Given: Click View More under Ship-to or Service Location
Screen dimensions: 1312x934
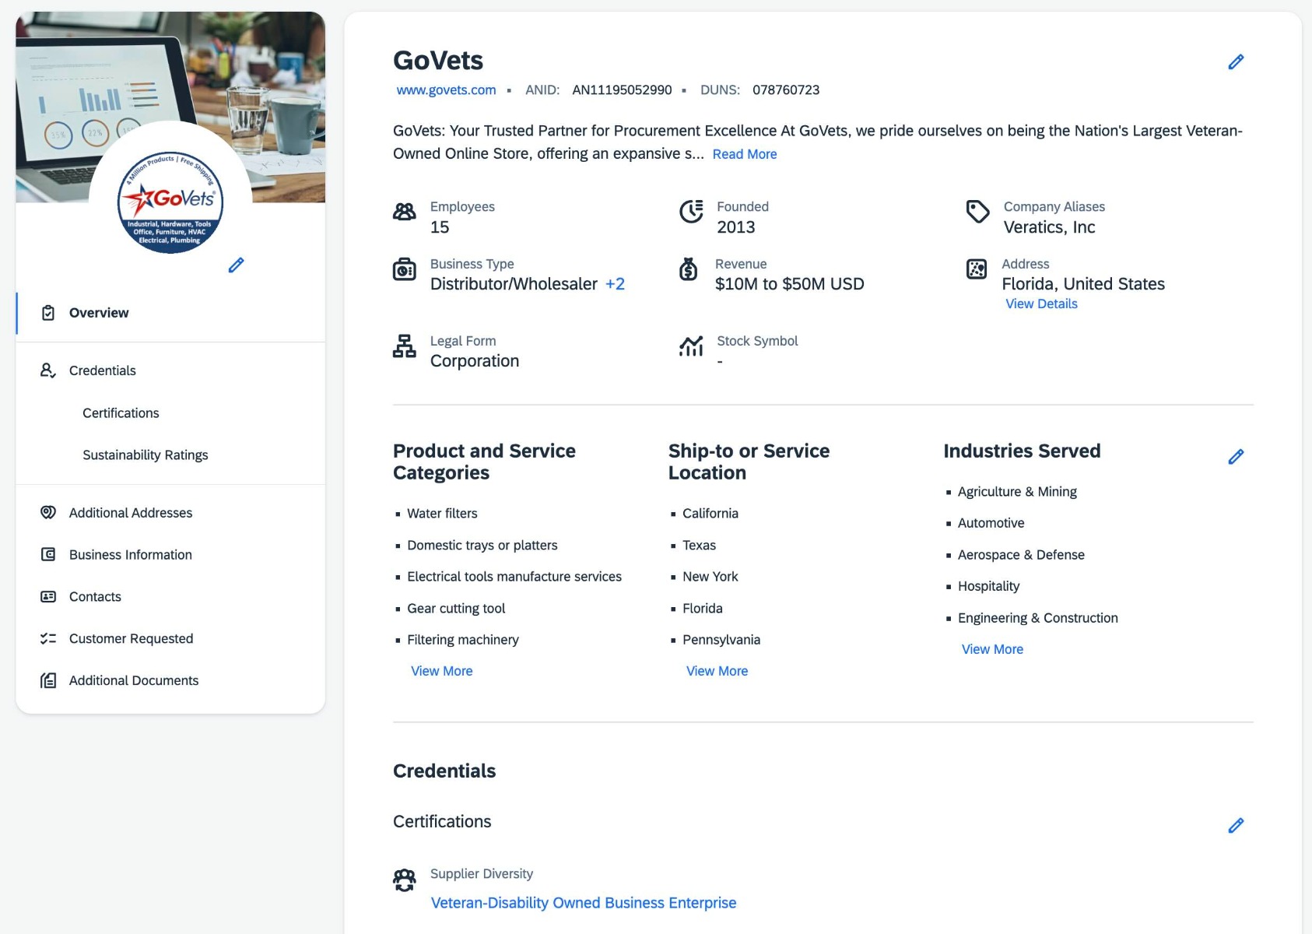Looking at the screenshot, I should tap(717, 671).
